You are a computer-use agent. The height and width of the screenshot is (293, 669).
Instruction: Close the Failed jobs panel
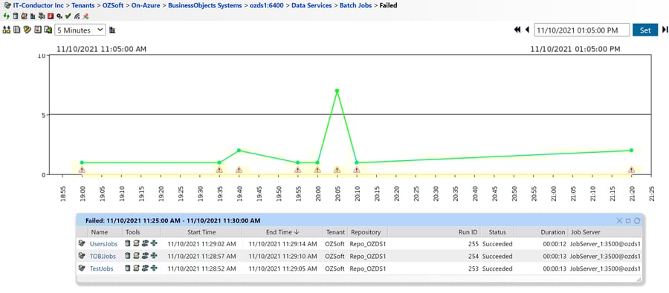click(619, 220)
